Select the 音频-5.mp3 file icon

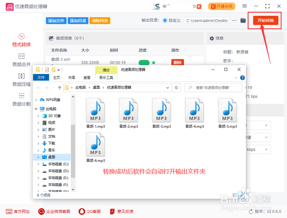click(x=227, y=110)
